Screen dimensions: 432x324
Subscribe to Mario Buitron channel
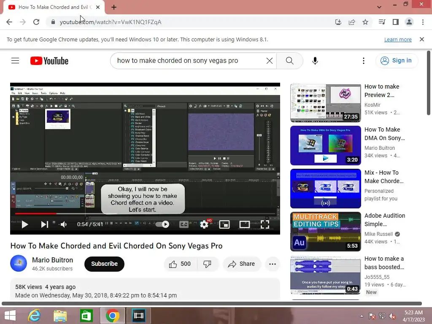pos(104,264)
